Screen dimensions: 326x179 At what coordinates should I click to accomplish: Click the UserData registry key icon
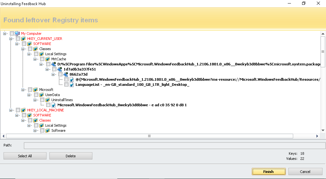(x=41, y=95)
